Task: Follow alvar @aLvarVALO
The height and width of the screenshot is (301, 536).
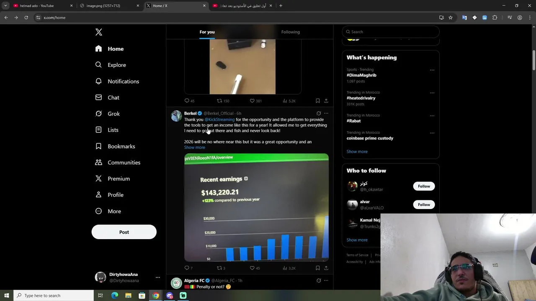Action: (x=424, y=204)
